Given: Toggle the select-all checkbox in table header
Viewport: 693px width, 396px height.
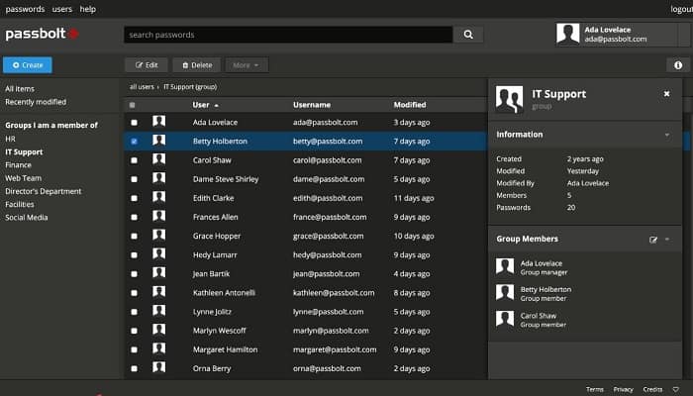Looking at the screenshot, I should point(132,105).
